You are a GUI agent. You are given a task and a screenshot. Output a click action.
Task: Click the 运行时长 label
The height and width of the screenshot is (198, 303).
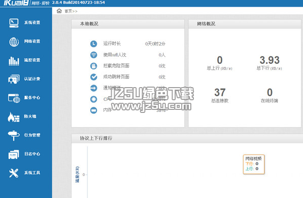tap(112, 44)
